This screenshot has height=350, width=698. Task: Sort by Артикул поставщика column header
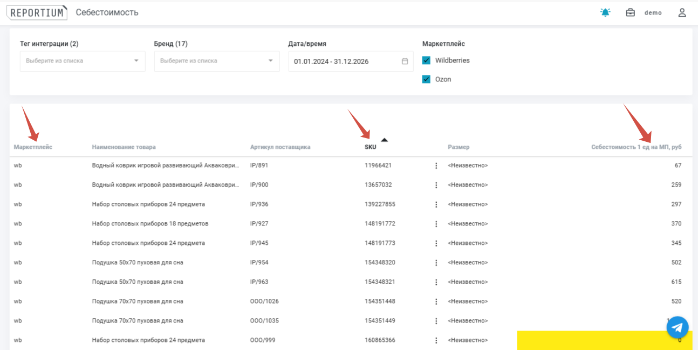[280, 147]
